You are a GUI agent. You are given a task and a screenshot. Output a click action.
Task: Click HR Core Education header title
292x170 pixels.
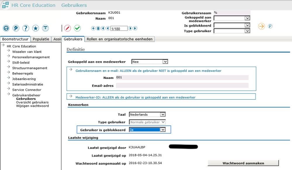pyautogui.click(x=33, y=5)
